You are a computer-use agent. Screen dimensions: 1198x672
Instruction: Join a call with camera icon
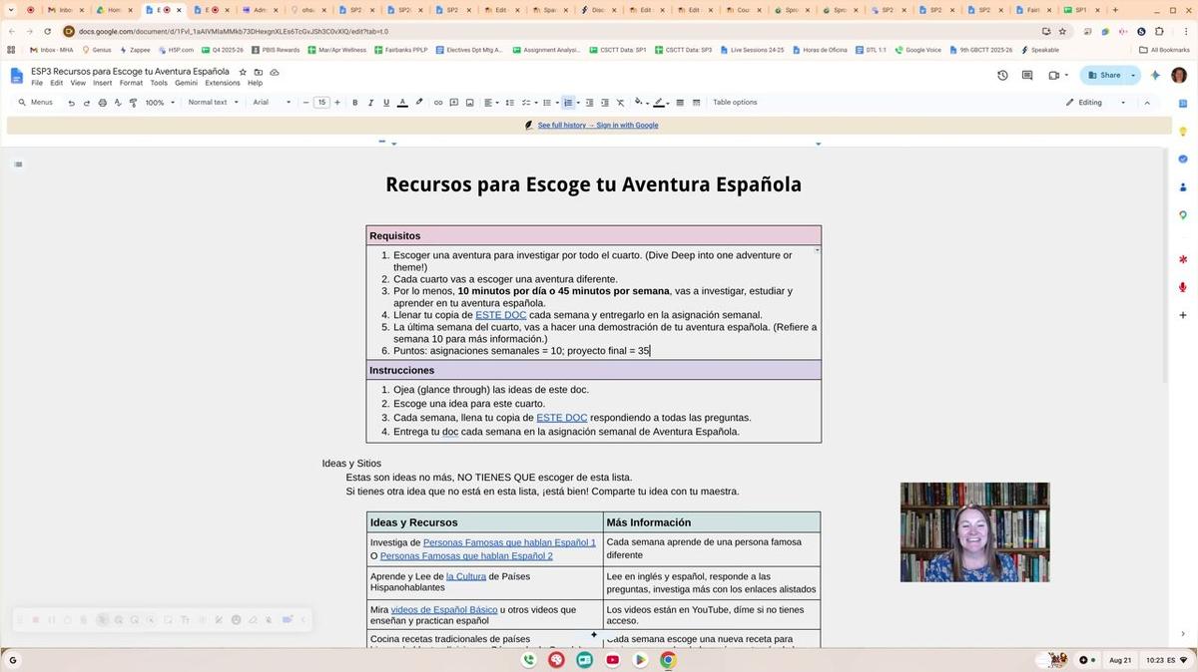[x=1054, y=75]
